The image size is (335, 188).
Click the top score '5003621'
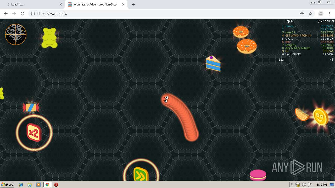(327, 26)
